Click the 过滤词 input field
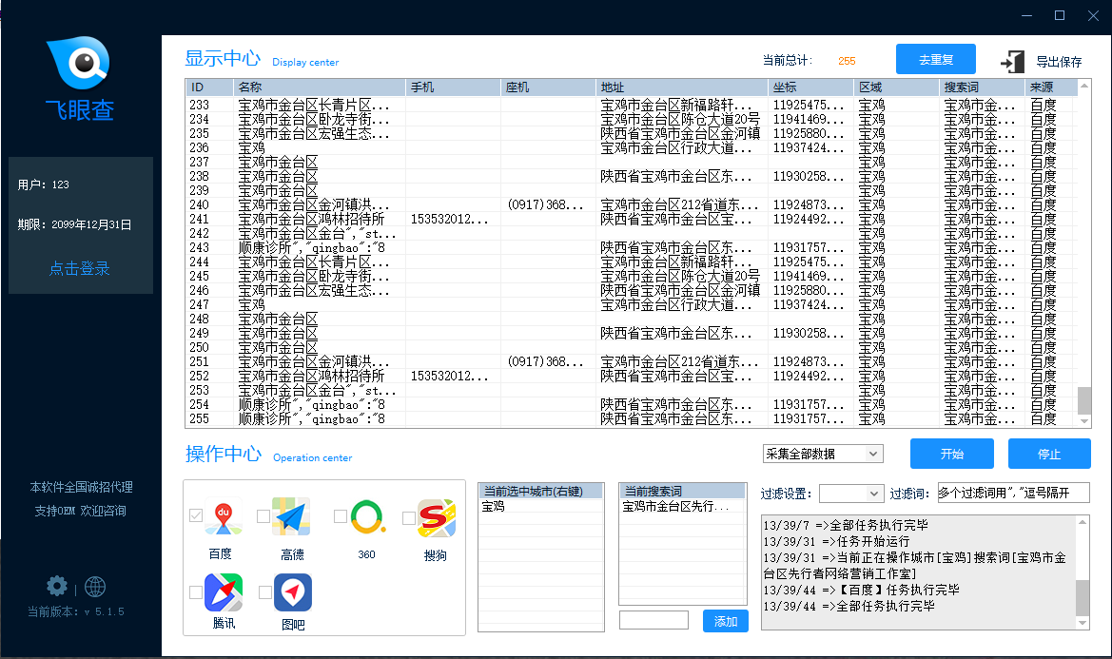Viewport: 1112px width, 659px height. click(x=1012, y=494)
